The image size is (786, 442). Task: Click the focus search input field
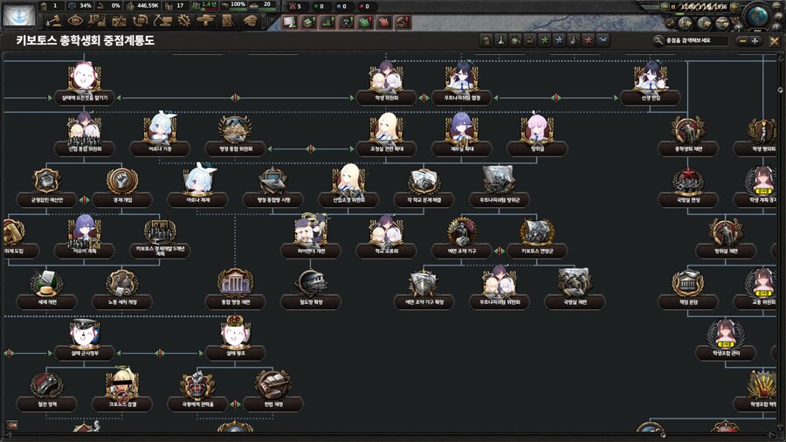pos(694,40)
